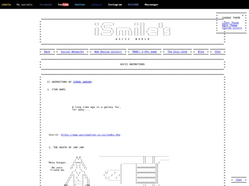Click the 'A long time ago' animation text

tap(96, 108)
